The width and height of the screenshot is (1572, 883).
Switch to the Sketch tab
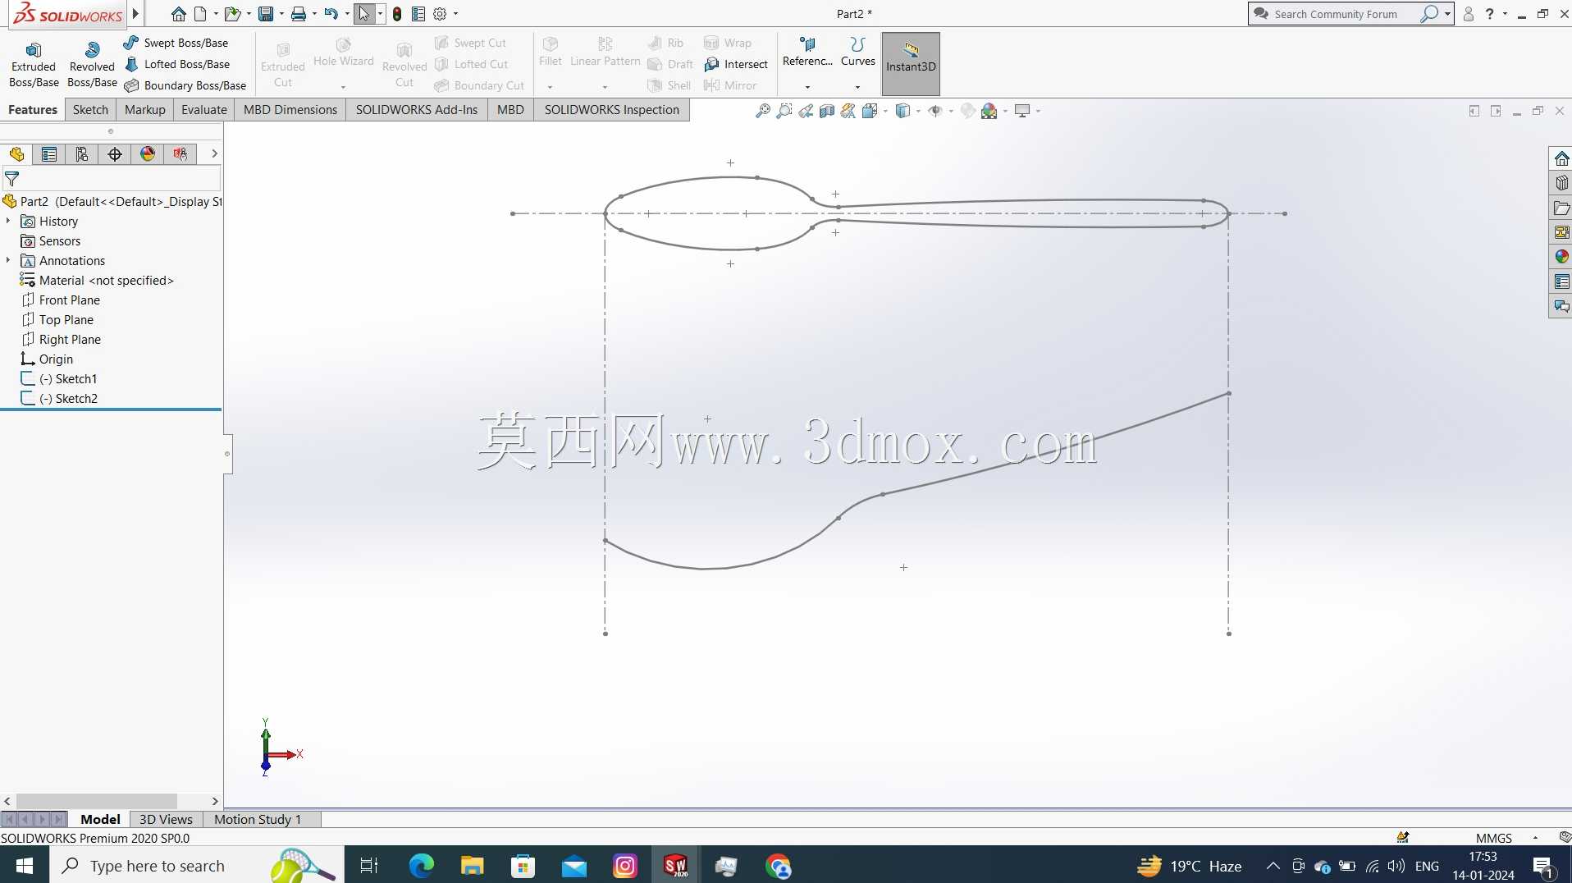click(90, 110)
